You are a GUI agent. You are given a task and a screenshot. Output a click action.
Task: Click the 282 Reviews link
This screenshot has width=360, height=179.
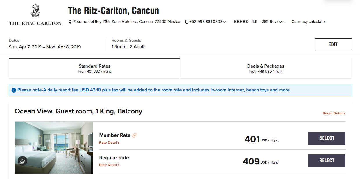pos(273,22)
